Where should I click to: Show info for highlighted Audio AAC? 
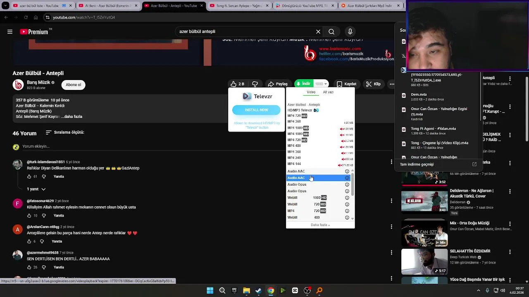tap(347, 178)
